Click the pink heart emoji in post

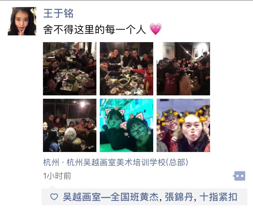point(155,29)
